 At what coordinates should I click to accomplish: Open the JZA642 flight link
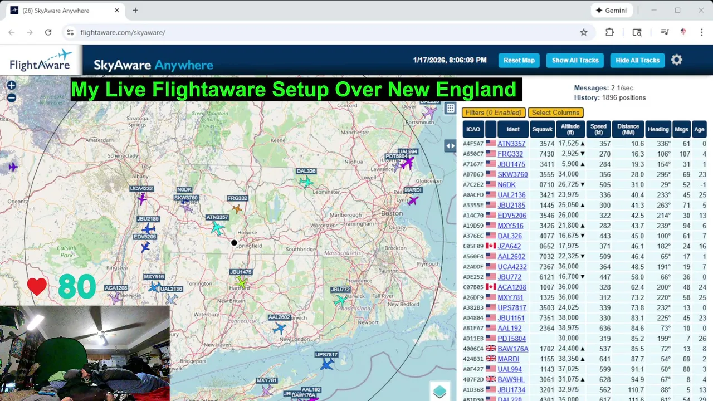point(509,246)
